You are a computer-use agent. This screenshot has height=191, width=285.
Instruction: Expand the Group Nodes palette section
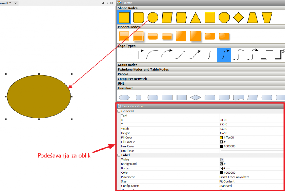(201, 65)
